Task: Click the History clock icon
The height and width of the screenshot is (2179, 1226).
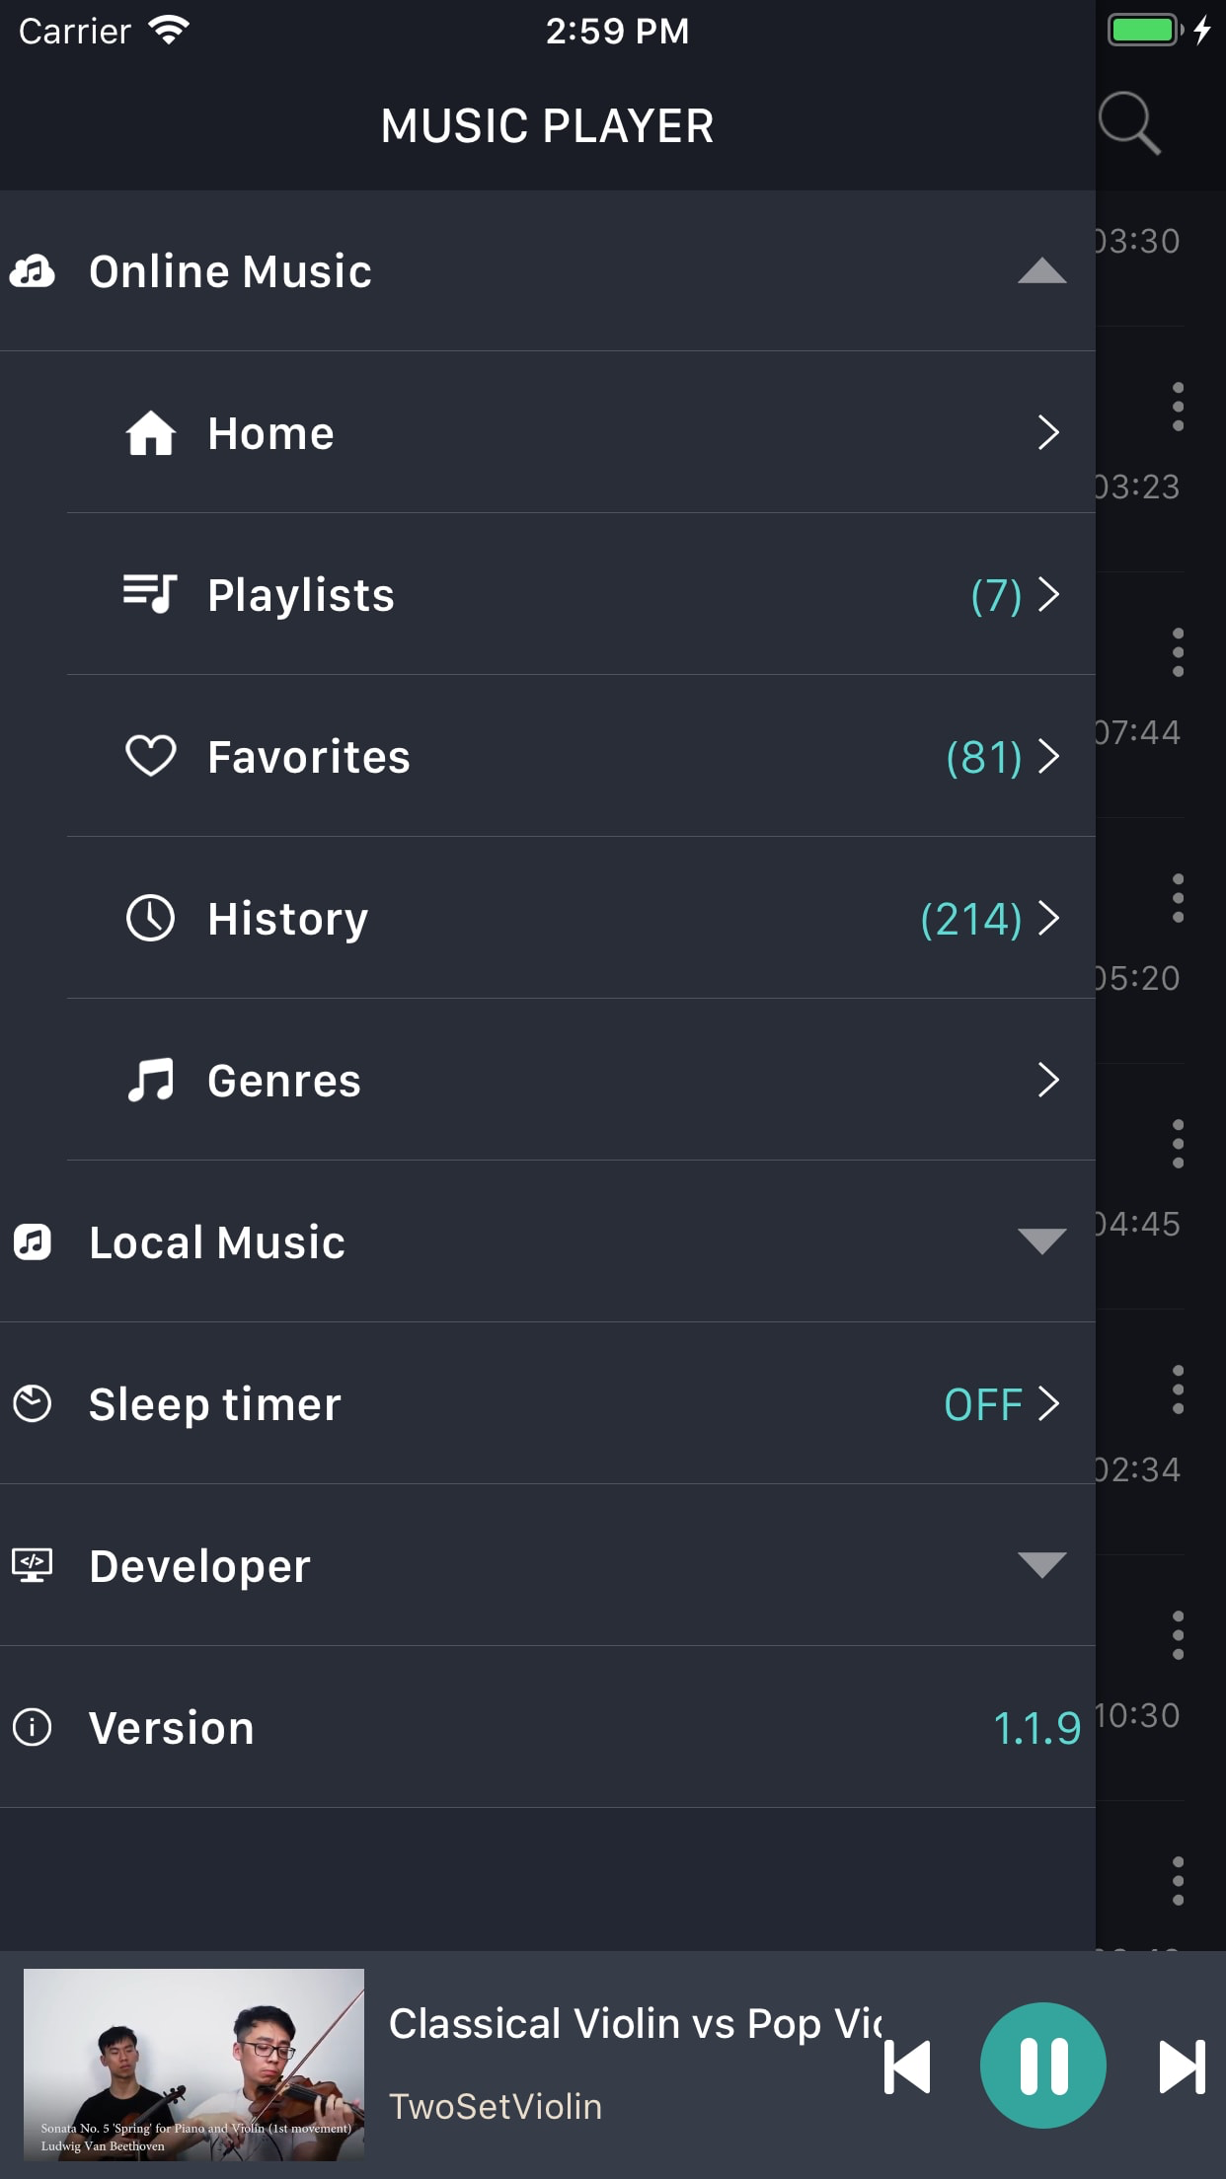Action: click(150, 918)
